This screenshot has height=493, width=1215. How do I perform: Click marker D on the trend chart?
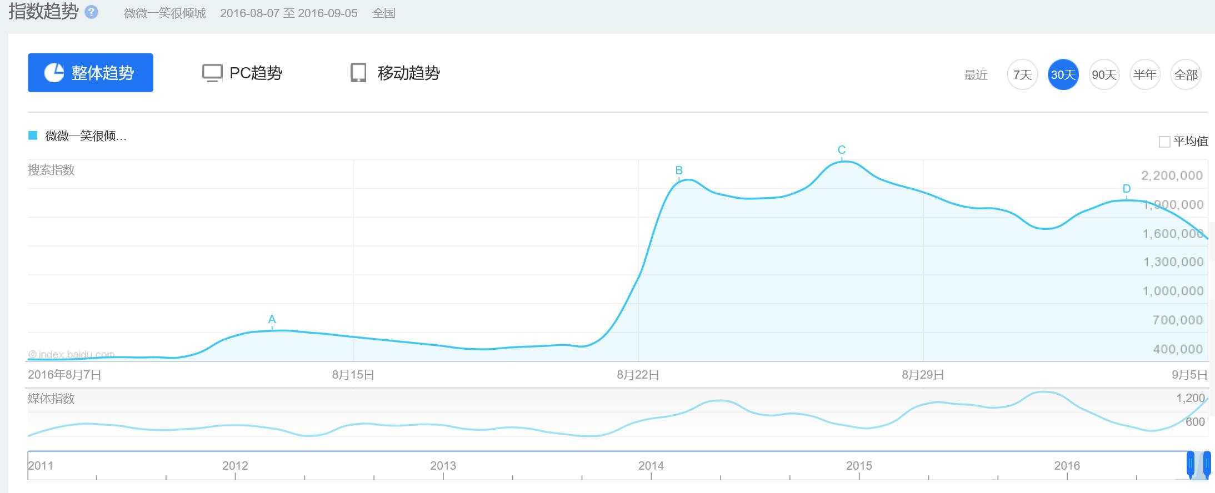click(x=1127, y=189)
